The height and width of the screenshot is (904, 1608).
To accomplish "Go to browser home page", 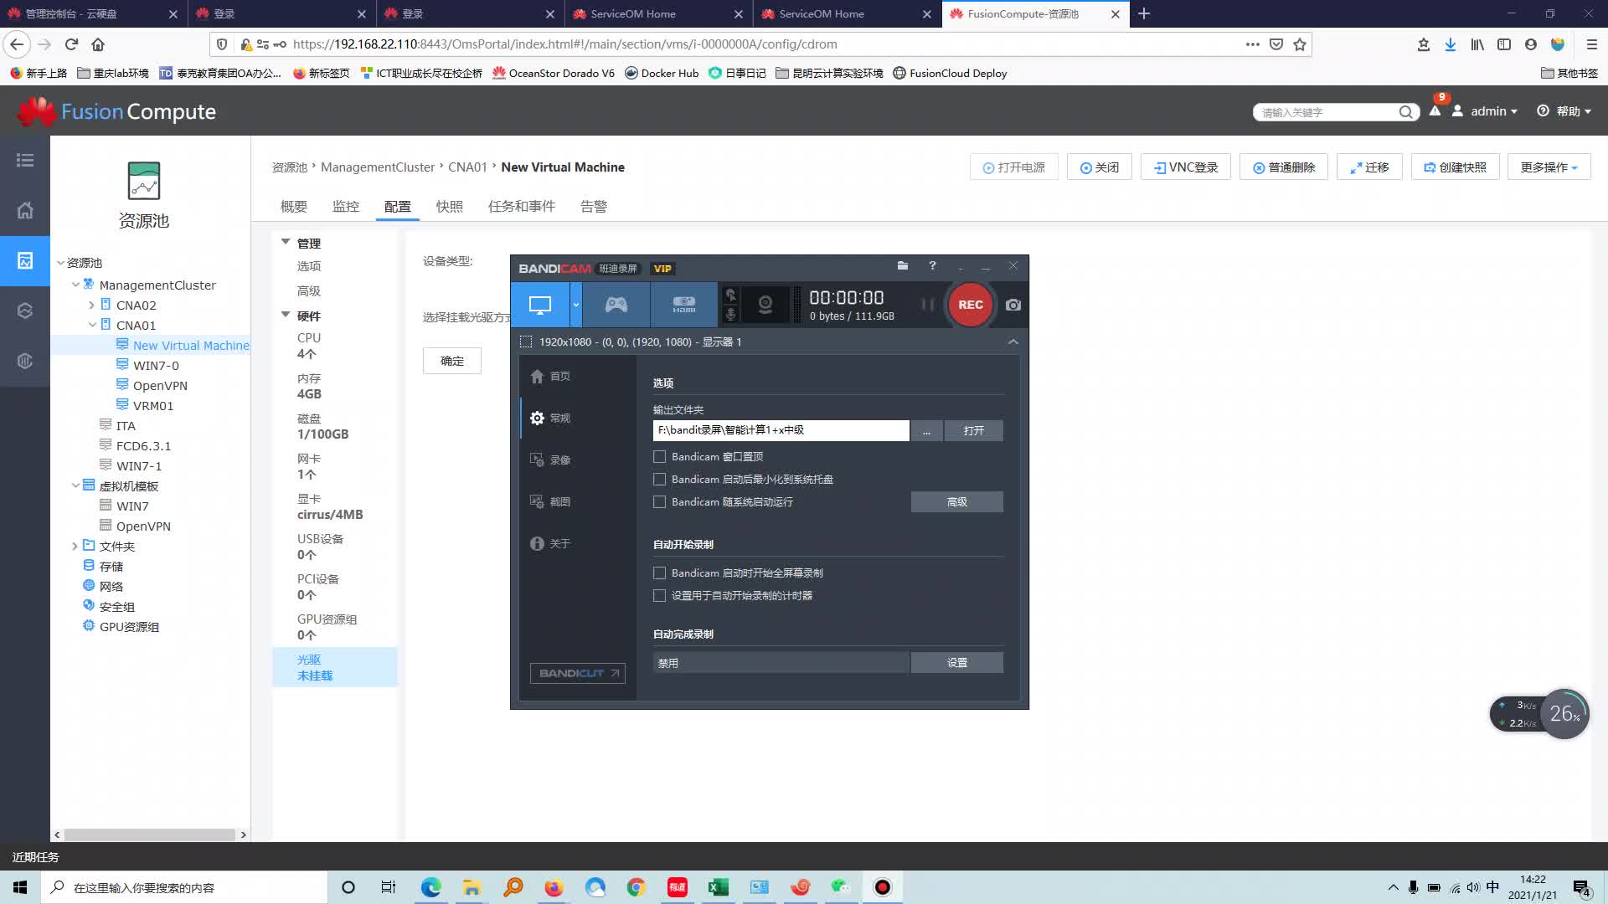I will click(x=98, y=44).
